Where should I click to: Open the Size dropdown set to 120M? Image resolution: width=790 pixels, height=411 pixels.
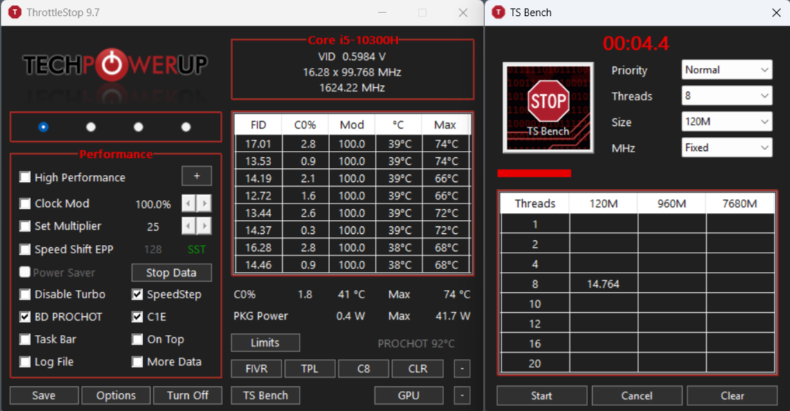click(726, 121)
